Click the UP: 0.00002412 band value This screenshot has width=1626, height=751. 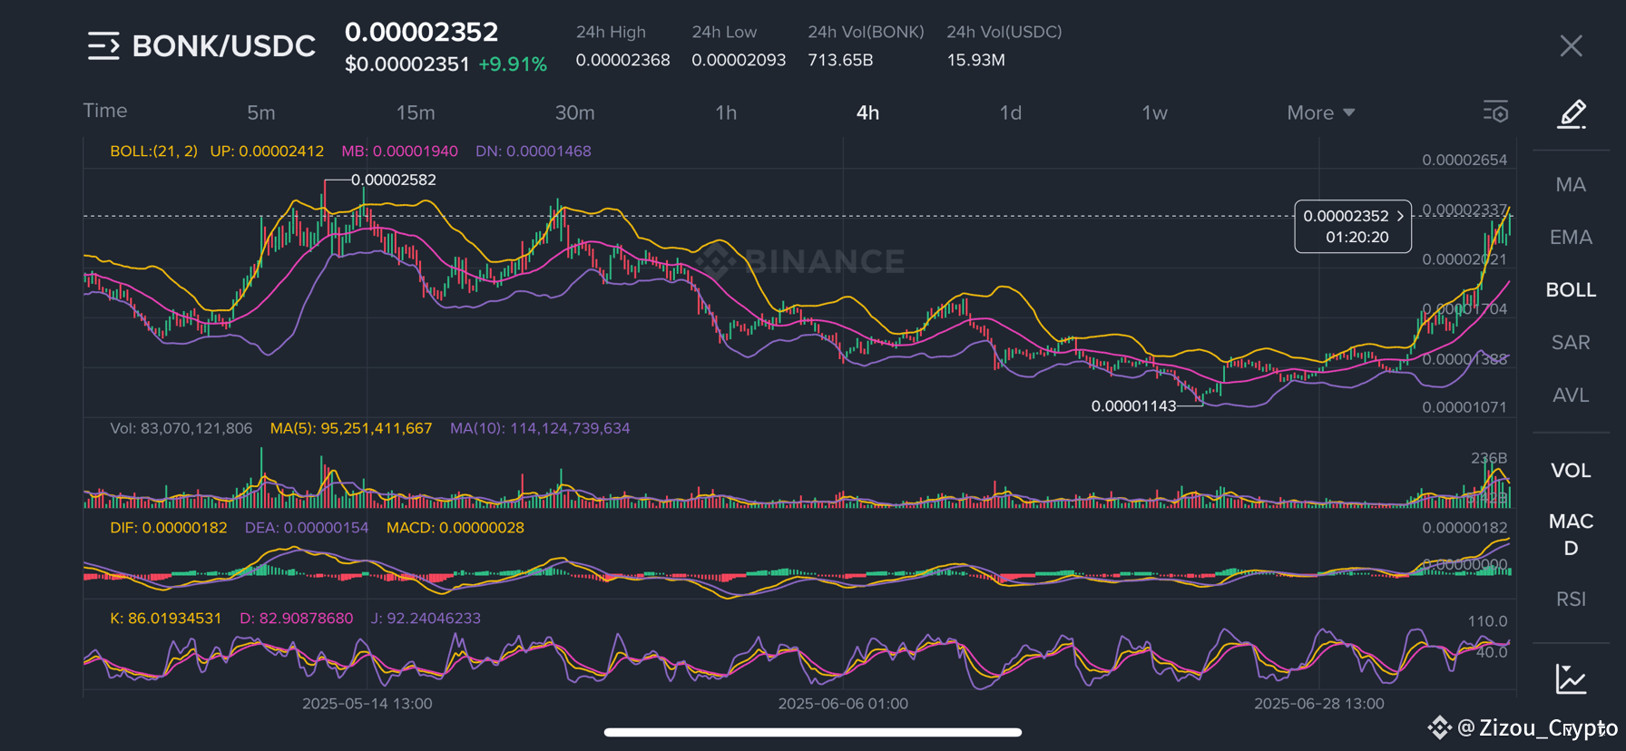tap(267, 151)
